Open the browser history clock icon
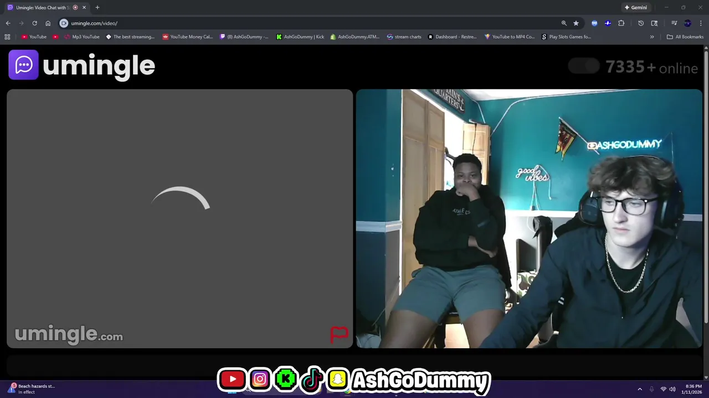 pyautogui.click(x=641, y=23)
